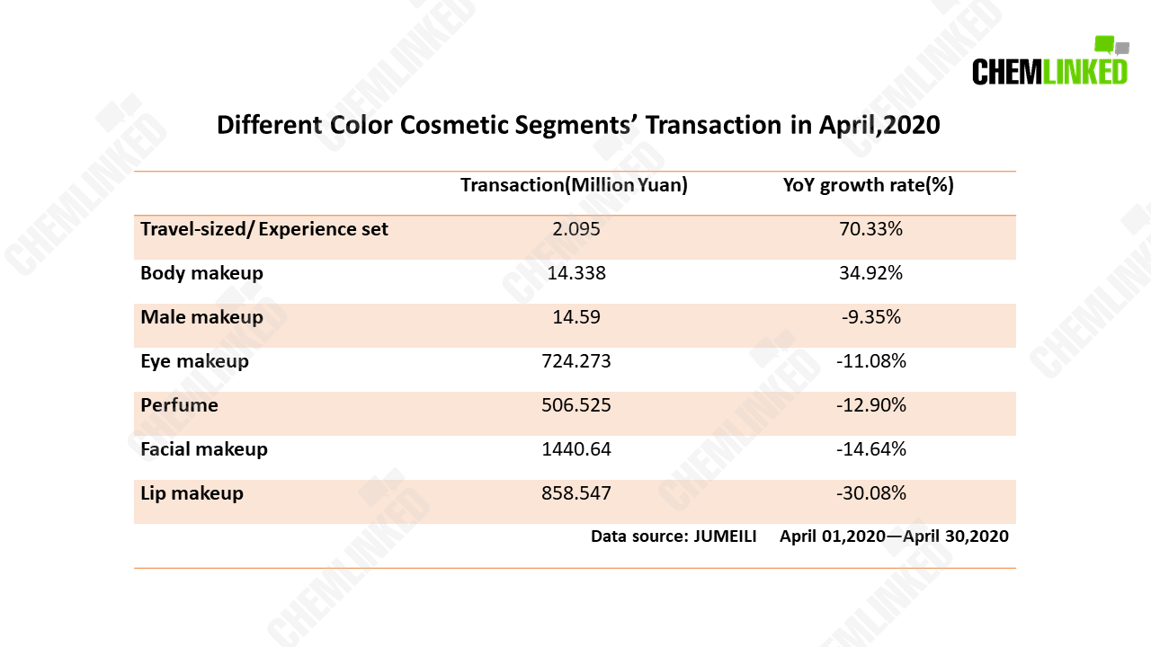Image resolution: width=1151 pixels, height=647 pixels.
Task: Click the Eye makeup row label
Action: pyautogui.click(x=194, y=361)
